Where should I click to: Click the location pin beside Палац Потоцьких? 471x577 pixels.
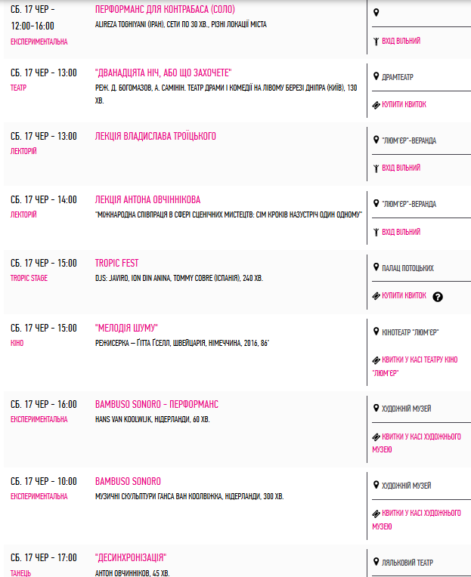(x=376, y=267)
